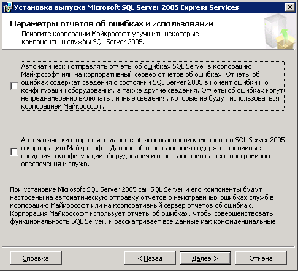The height and width of the screenshot is (271, 298).
Task: Click the installer icon in the title bar
Action: coord(8,7)
